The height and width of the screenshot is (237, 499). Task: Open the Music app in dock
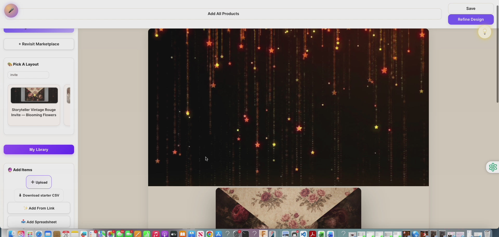pyautogui.click(x=155, y=234)
